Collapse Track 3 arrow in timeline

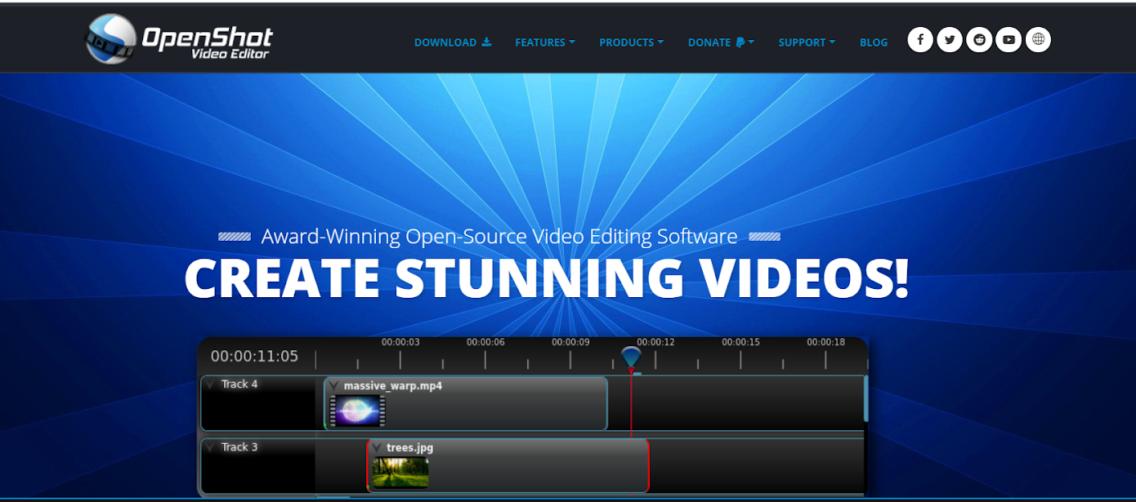tap(210, 447)
